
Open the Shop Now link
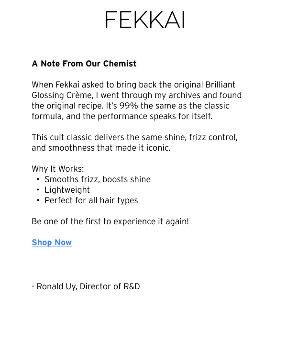coord(52,242)
